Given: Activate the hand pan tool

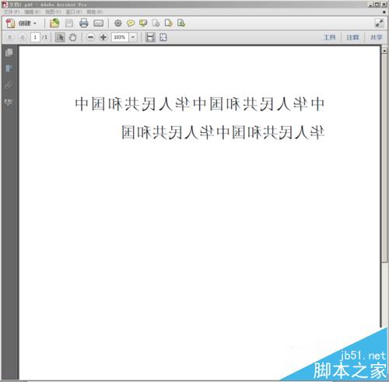Looking at the screenshot, I should click(72, 37).
